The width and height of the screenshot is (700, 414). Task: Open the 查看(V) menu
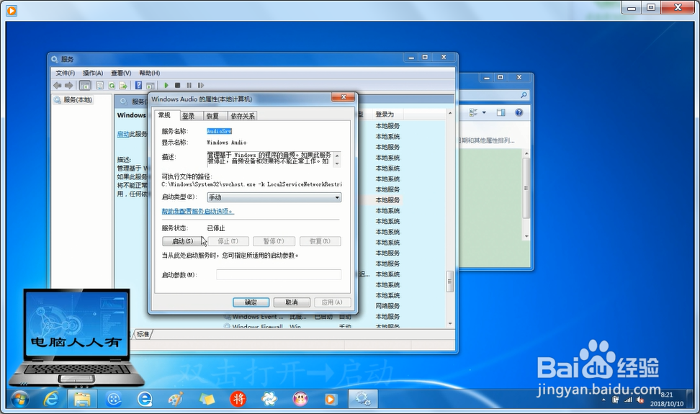[121, 73]
